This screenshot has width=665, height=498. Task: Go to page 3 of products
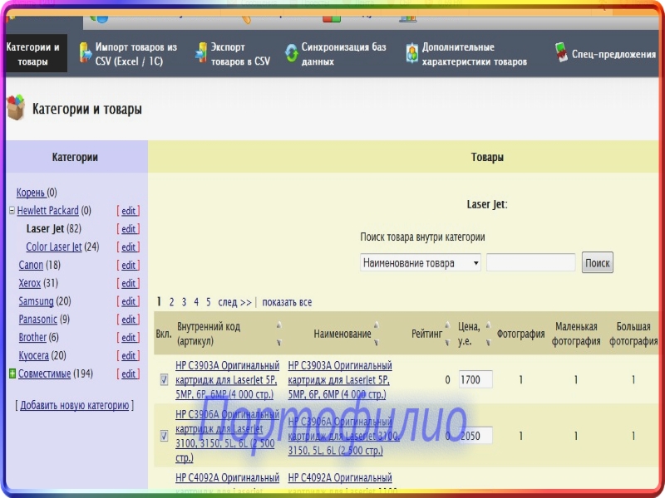(184, 302)
